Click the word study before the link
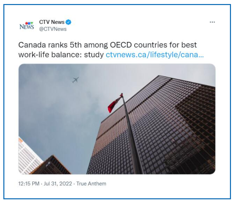This screenshot has width=236, height=203. (94, 55)
